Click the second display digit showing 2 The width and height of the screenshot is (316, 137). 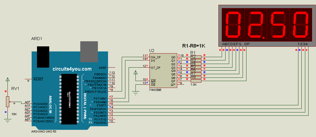pos(255,25)
